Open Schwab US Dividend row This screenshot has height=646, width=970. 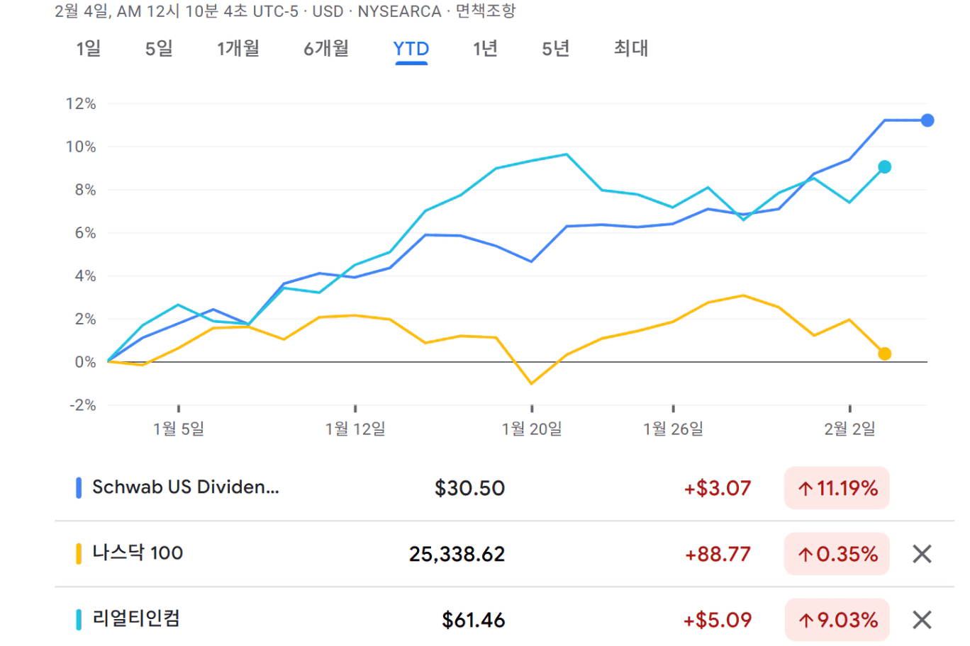(x=186, y=487)
